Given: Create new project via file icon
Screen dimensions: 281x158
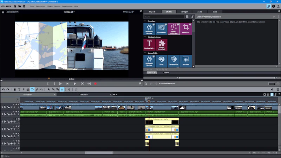Looking at the screenshot, I should click(15, 6).
